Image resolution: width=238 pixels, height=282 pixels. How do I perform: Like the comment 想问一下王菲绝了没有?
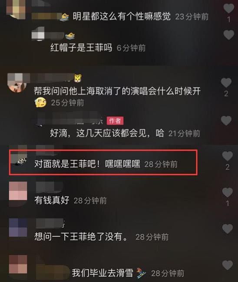pyautogui.click(x=228, y=229)
